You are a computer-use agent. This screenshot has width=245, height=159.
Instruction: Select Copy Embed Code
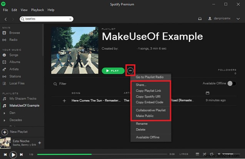(x=151, y=102)
